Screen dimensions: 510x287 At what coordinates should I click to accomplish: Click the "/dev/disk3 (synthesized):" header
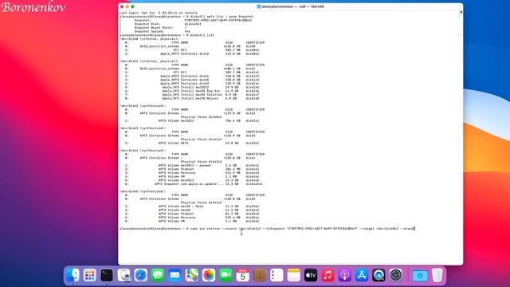[x=143, y=128]
